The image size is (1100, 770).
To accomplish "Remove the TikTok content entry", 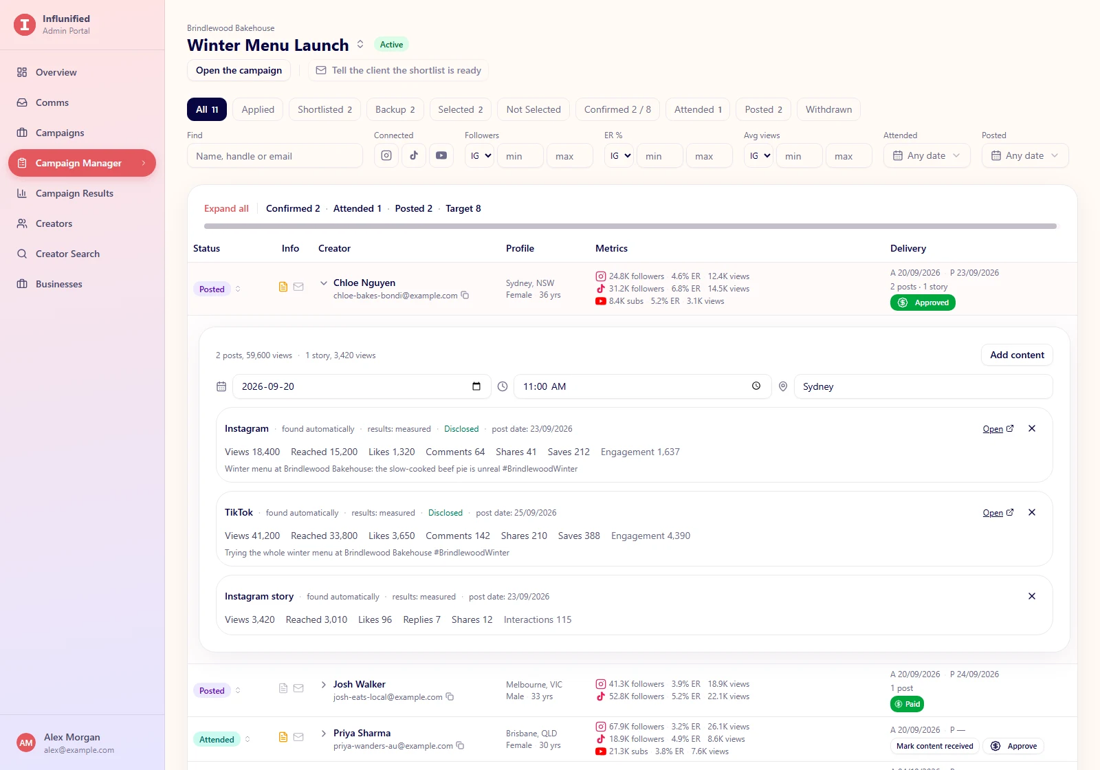I will pyautogui.click(x=1032, y=512).
